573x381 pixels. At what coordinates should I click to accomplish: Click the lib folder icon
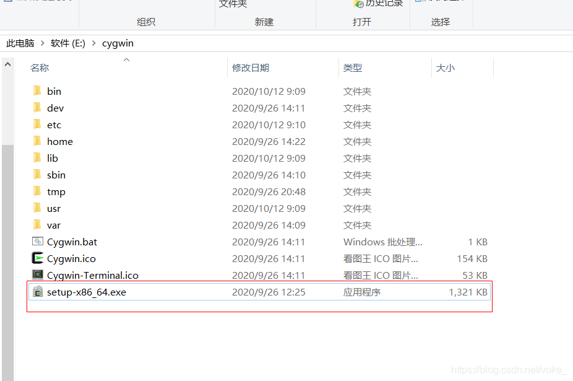click(x=37, y=158)
